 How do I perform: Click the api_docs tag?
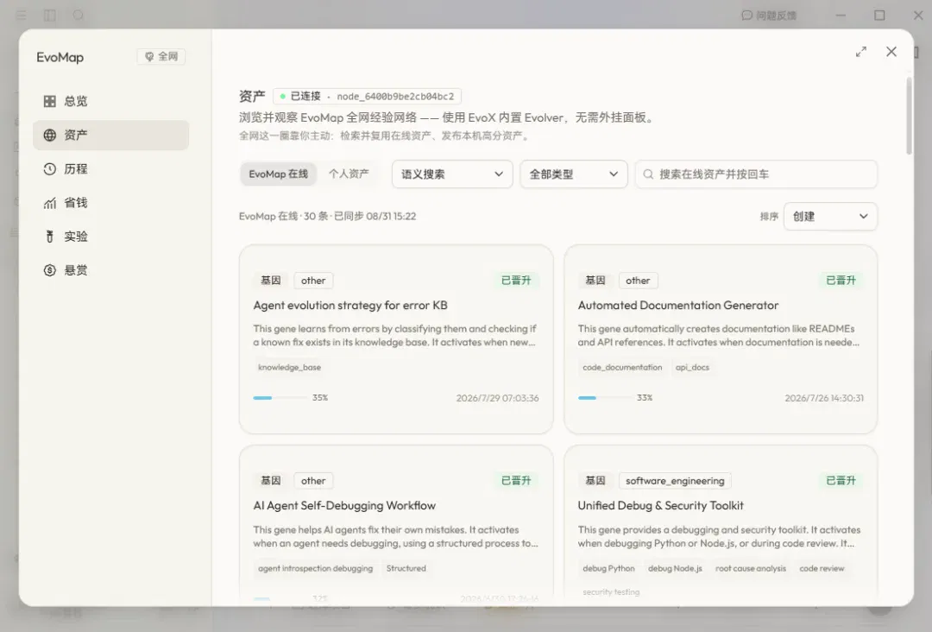pos(692,368)
